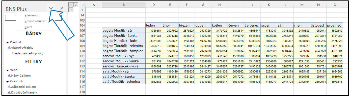
Task: Select the bageta Huráček - kuře cell
Action: 124,41
